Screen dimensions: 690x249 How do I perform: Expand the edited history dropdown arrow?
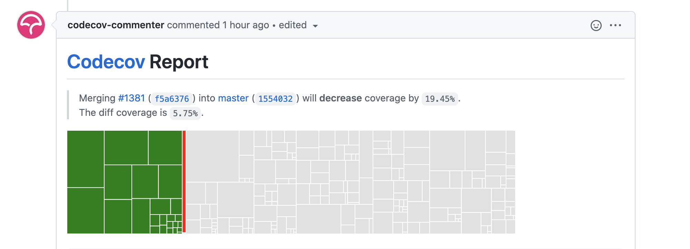[315, 26]
